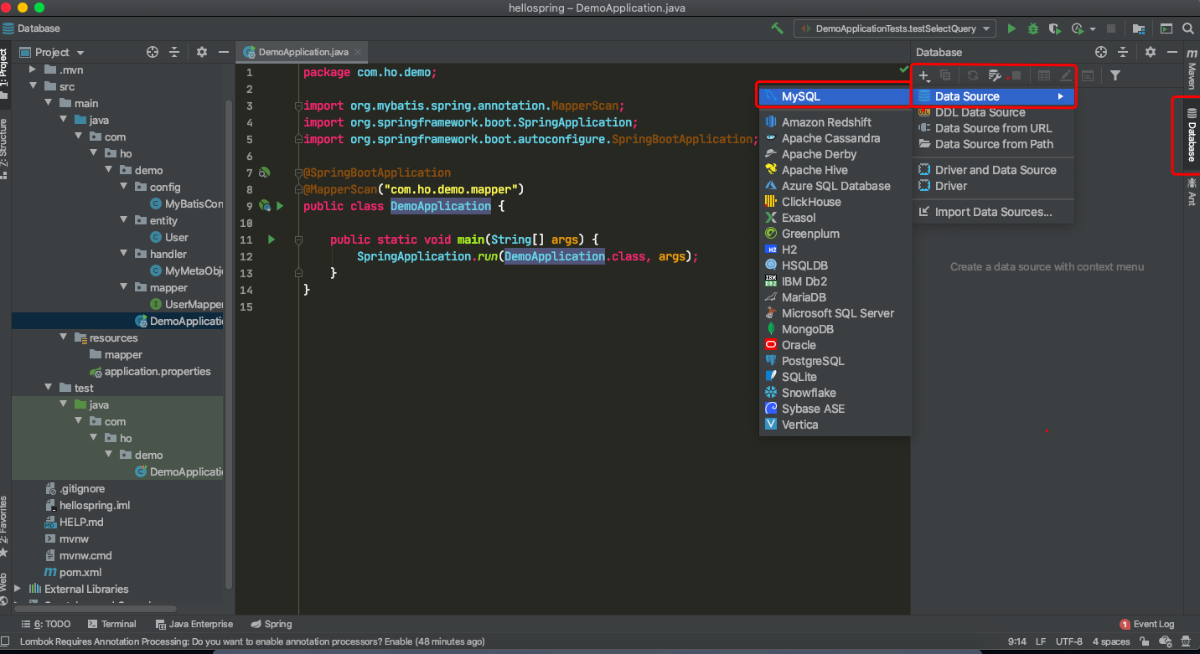Select the DemoApplication.java editor tab
The height and width of the screenshot is (654, 1200).
(x=303, y=52)
